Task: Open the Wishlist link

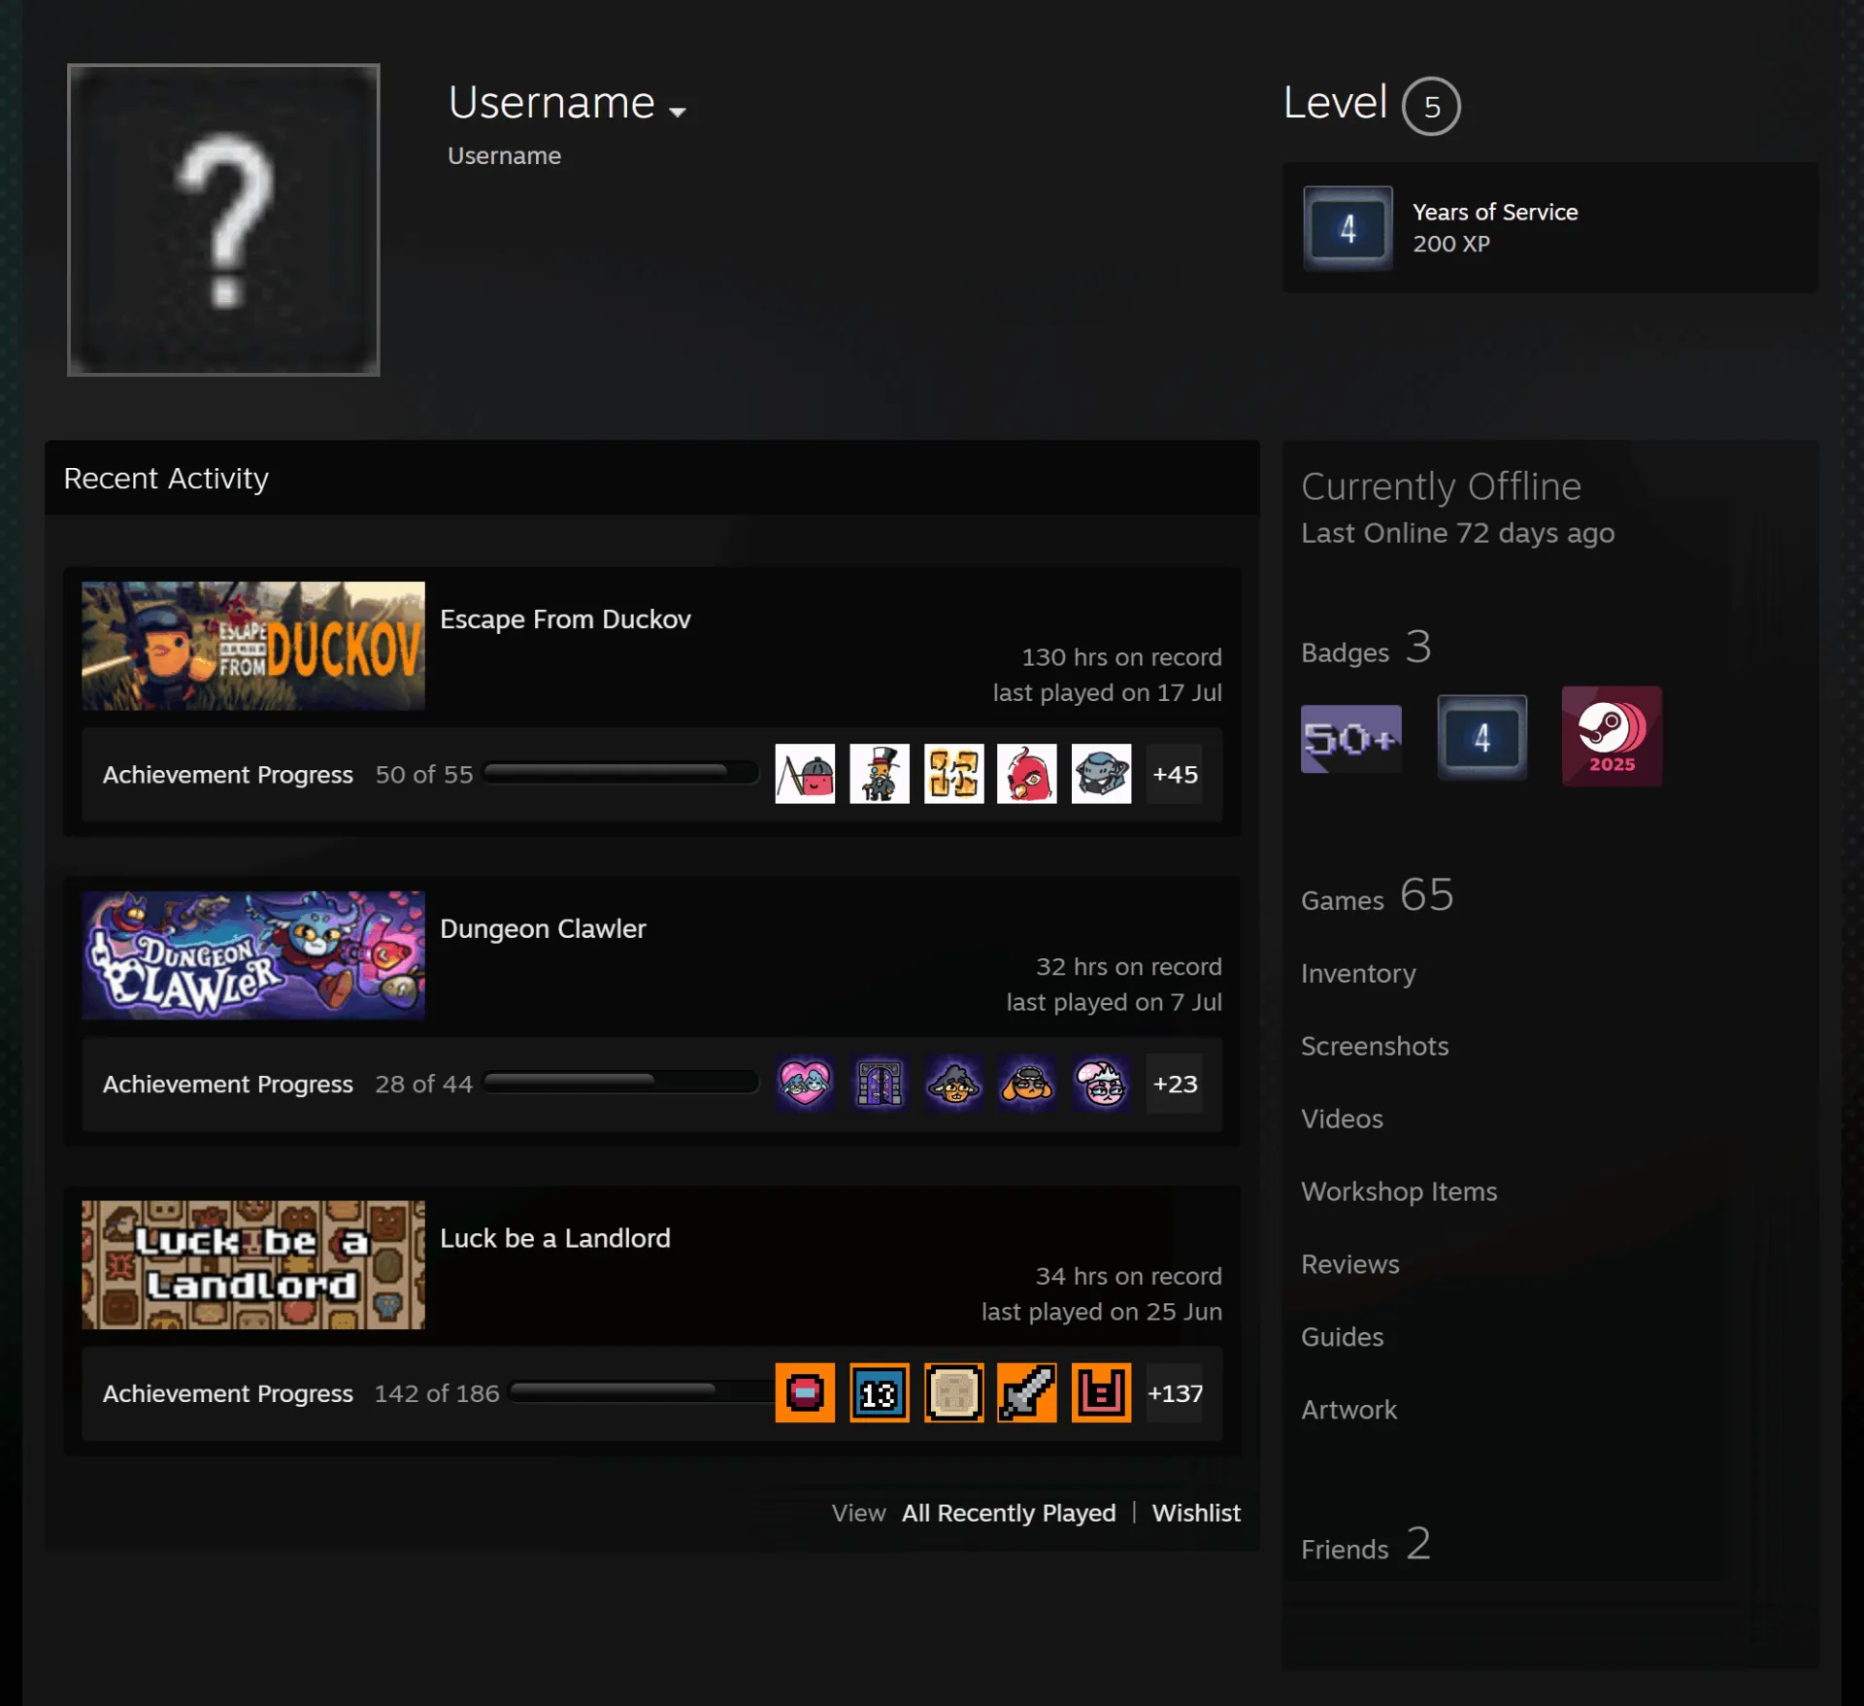Action: 1196,1513
